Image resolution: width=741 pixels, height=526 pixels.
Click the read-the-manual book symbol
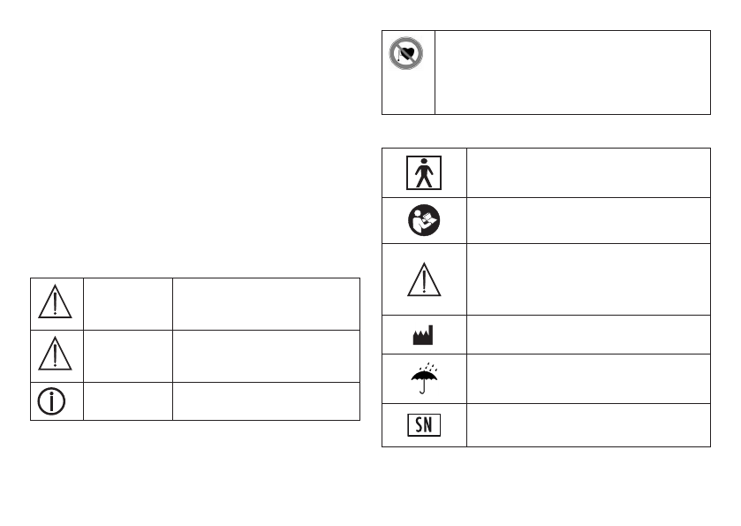point(424,221)
